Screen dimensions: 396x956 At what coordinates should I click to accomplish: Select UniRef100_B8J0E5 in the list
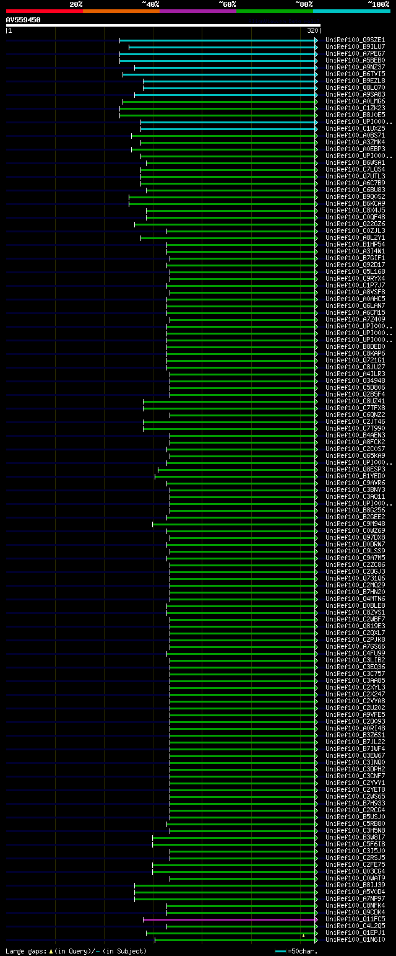[355, 115]
